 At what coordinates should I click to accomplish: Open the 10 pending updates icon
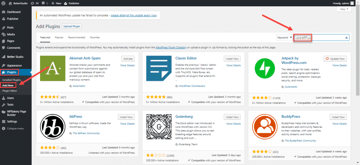34,3
